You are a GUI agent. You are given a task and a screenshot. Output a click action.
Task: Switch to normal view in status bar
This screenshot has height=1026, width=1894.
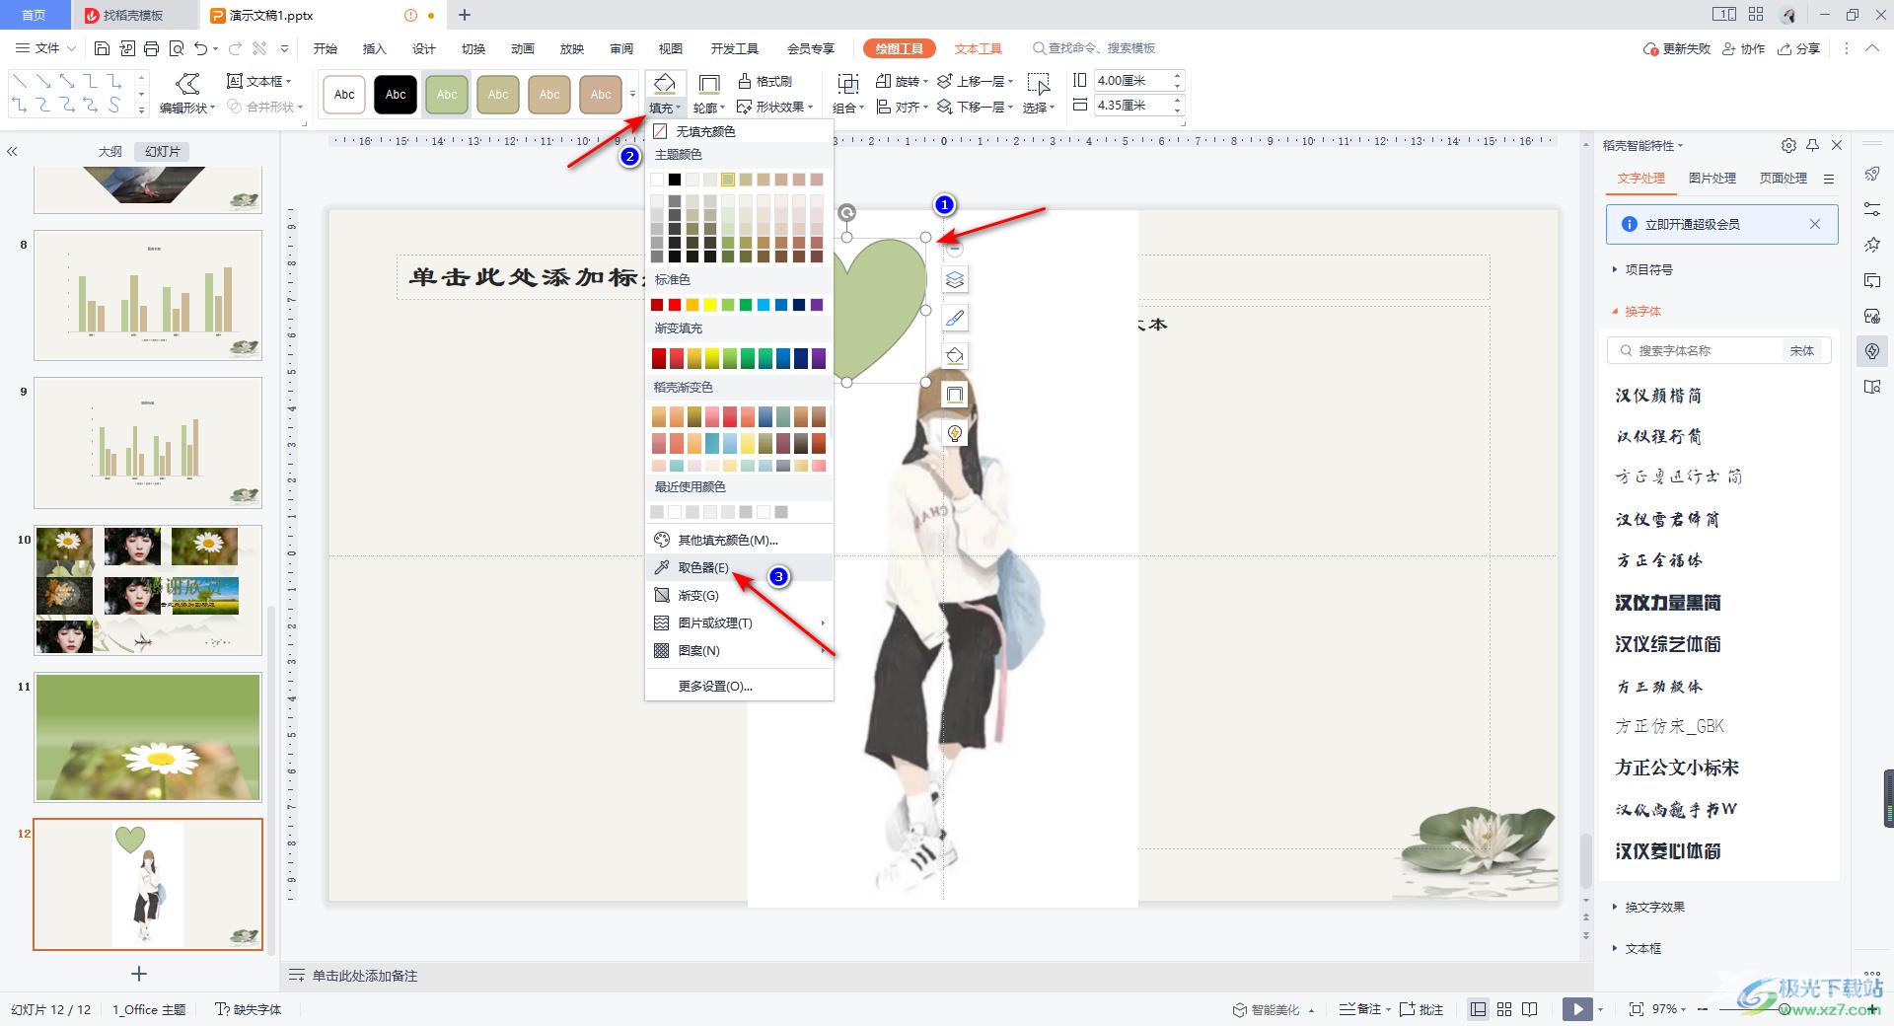(x=1478, y=1009)
